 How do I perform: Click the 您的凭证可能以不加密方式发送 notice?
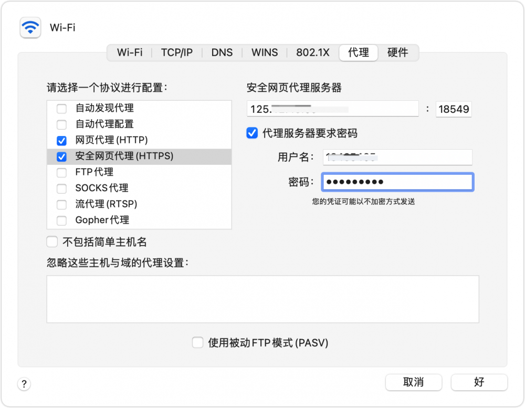(364, 201)
